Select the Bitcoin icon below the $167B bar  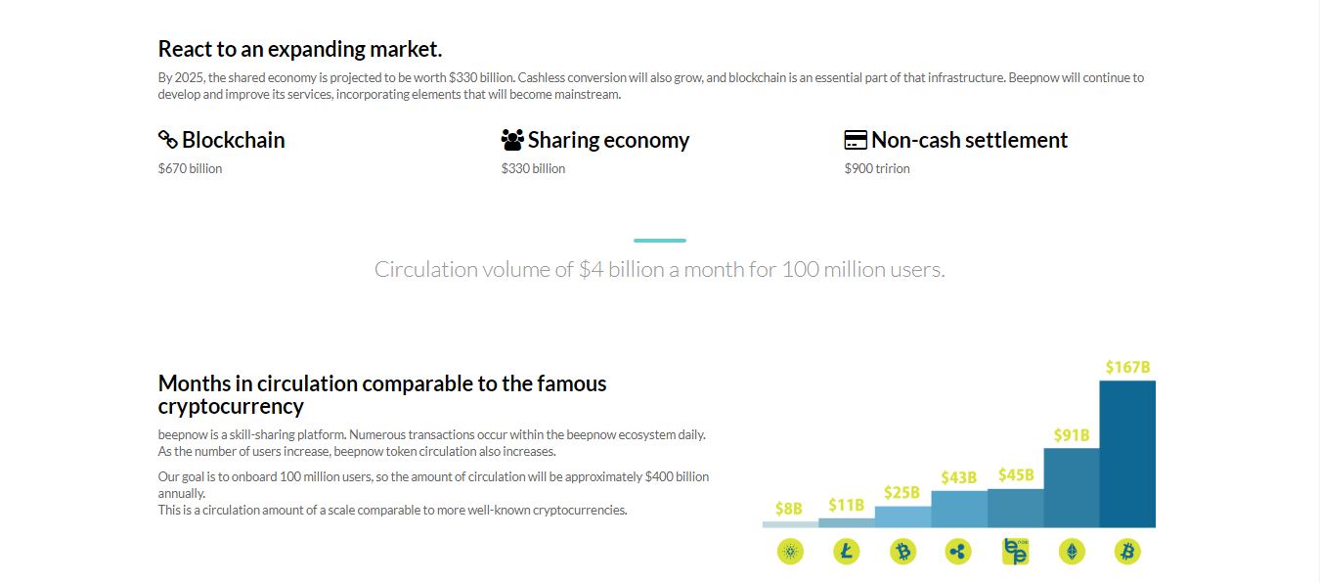point(1127,552)
